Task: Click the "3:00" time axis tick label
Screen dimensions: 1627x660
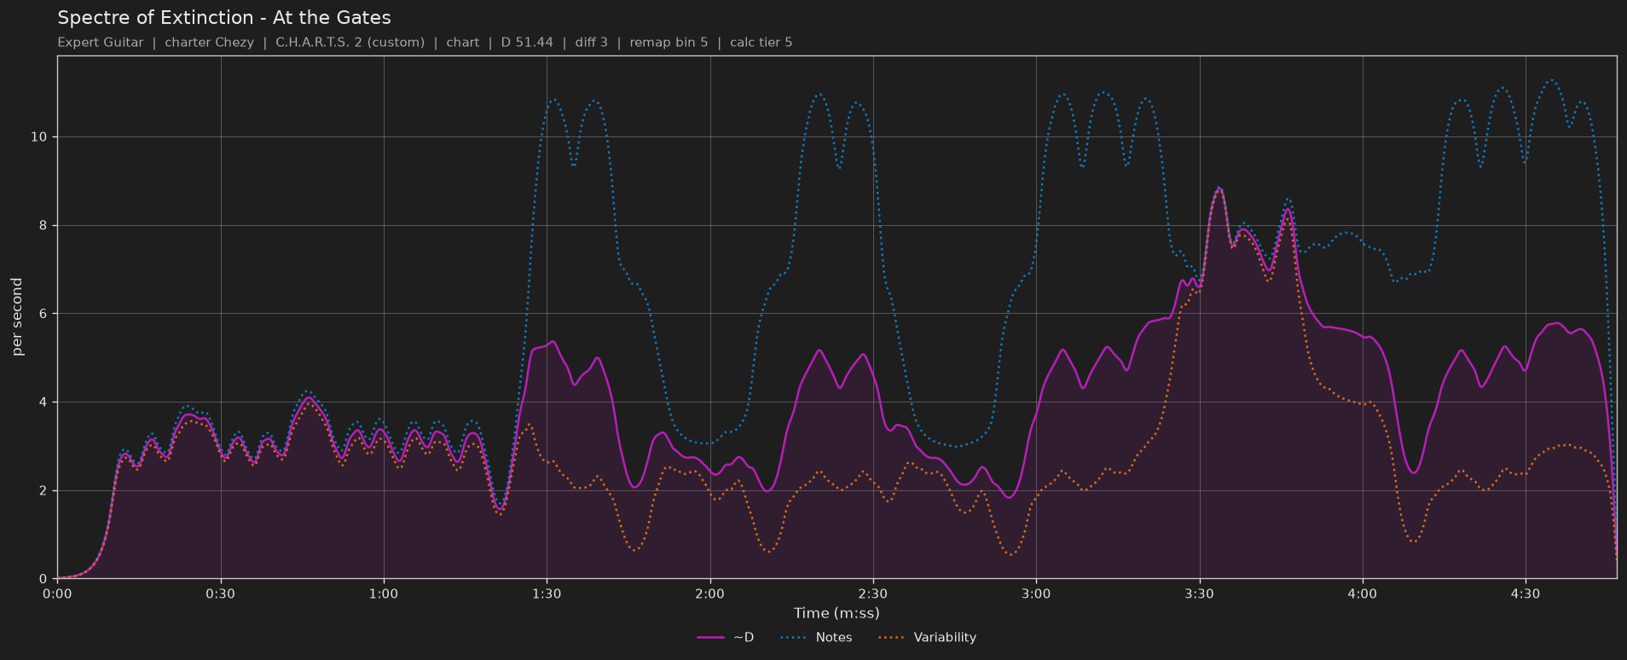Action: tap(1036, 593)
